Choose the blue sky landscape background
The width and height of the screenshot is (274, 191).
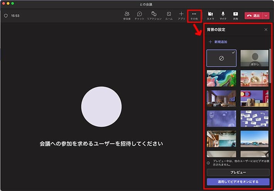[254, 139]
